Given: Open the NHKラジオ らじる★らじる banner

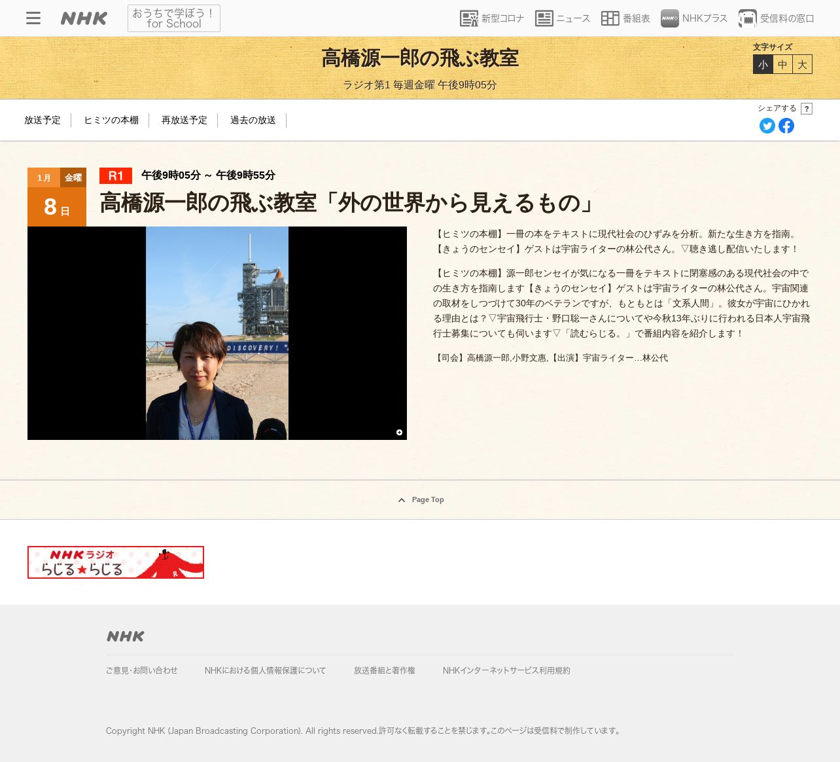Looking at the screenshot, I should pos(116,562).
